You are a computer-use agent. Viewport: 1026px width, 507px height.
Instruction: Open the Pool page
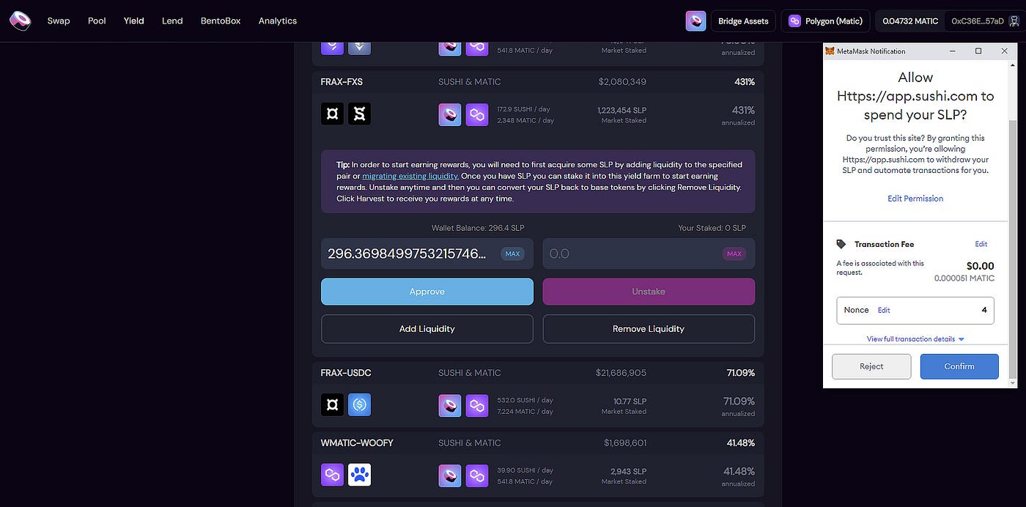click(97, 21)
